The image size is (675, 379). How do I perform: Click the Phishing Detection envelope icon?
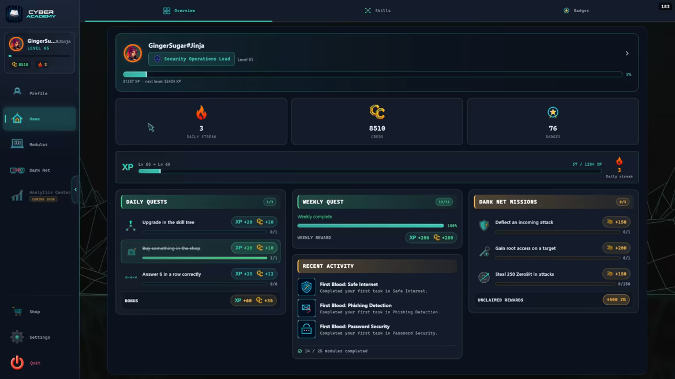coord(306,308)
